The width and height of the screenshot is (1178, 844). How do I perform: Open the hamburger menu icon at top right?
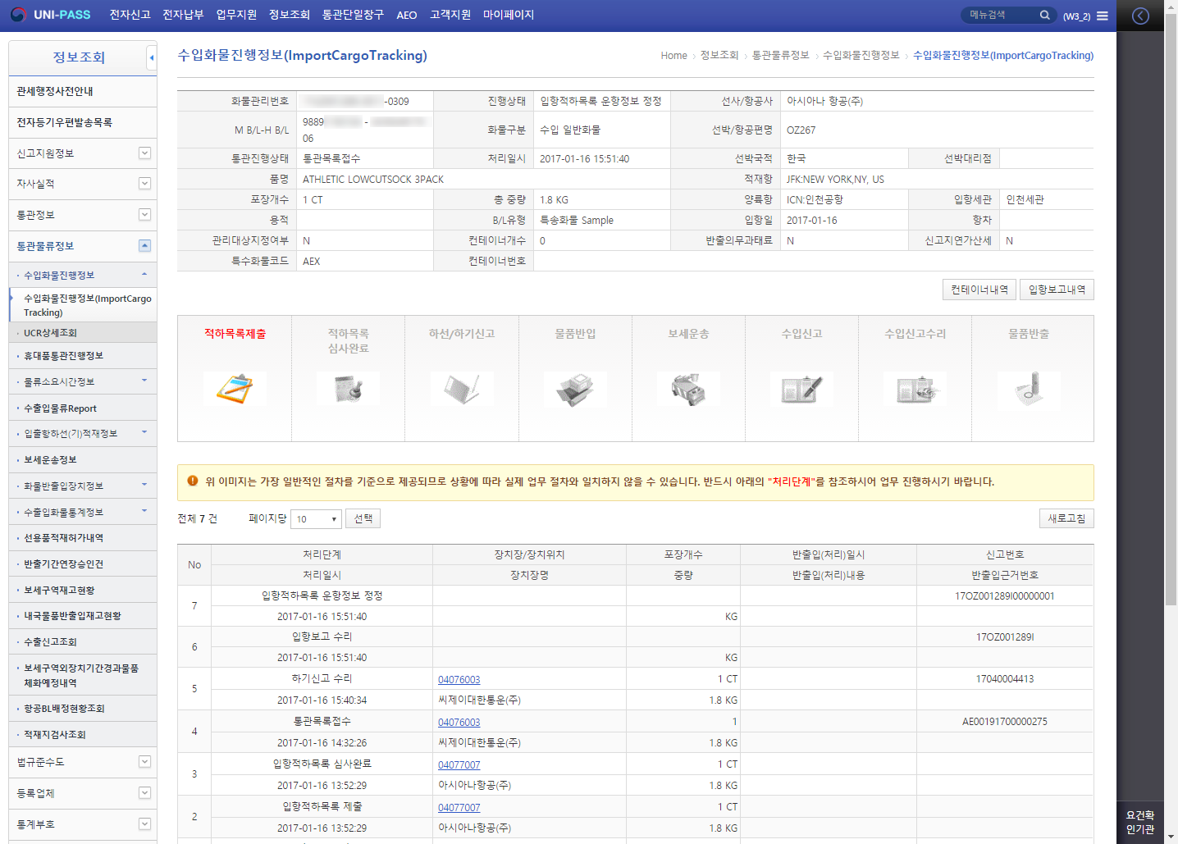tap(1103, 16)
